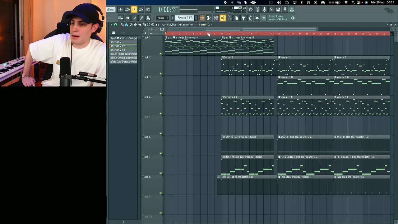This screenshot has height=224, width=398.
Task: Add a new pattern with plus button
Action: point(196,18)
